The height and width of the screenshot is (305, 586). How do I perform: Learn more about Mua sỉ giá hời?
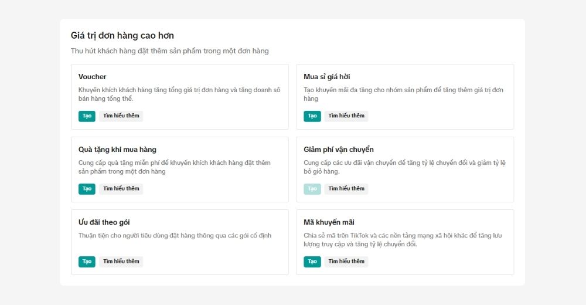[346, 116]
